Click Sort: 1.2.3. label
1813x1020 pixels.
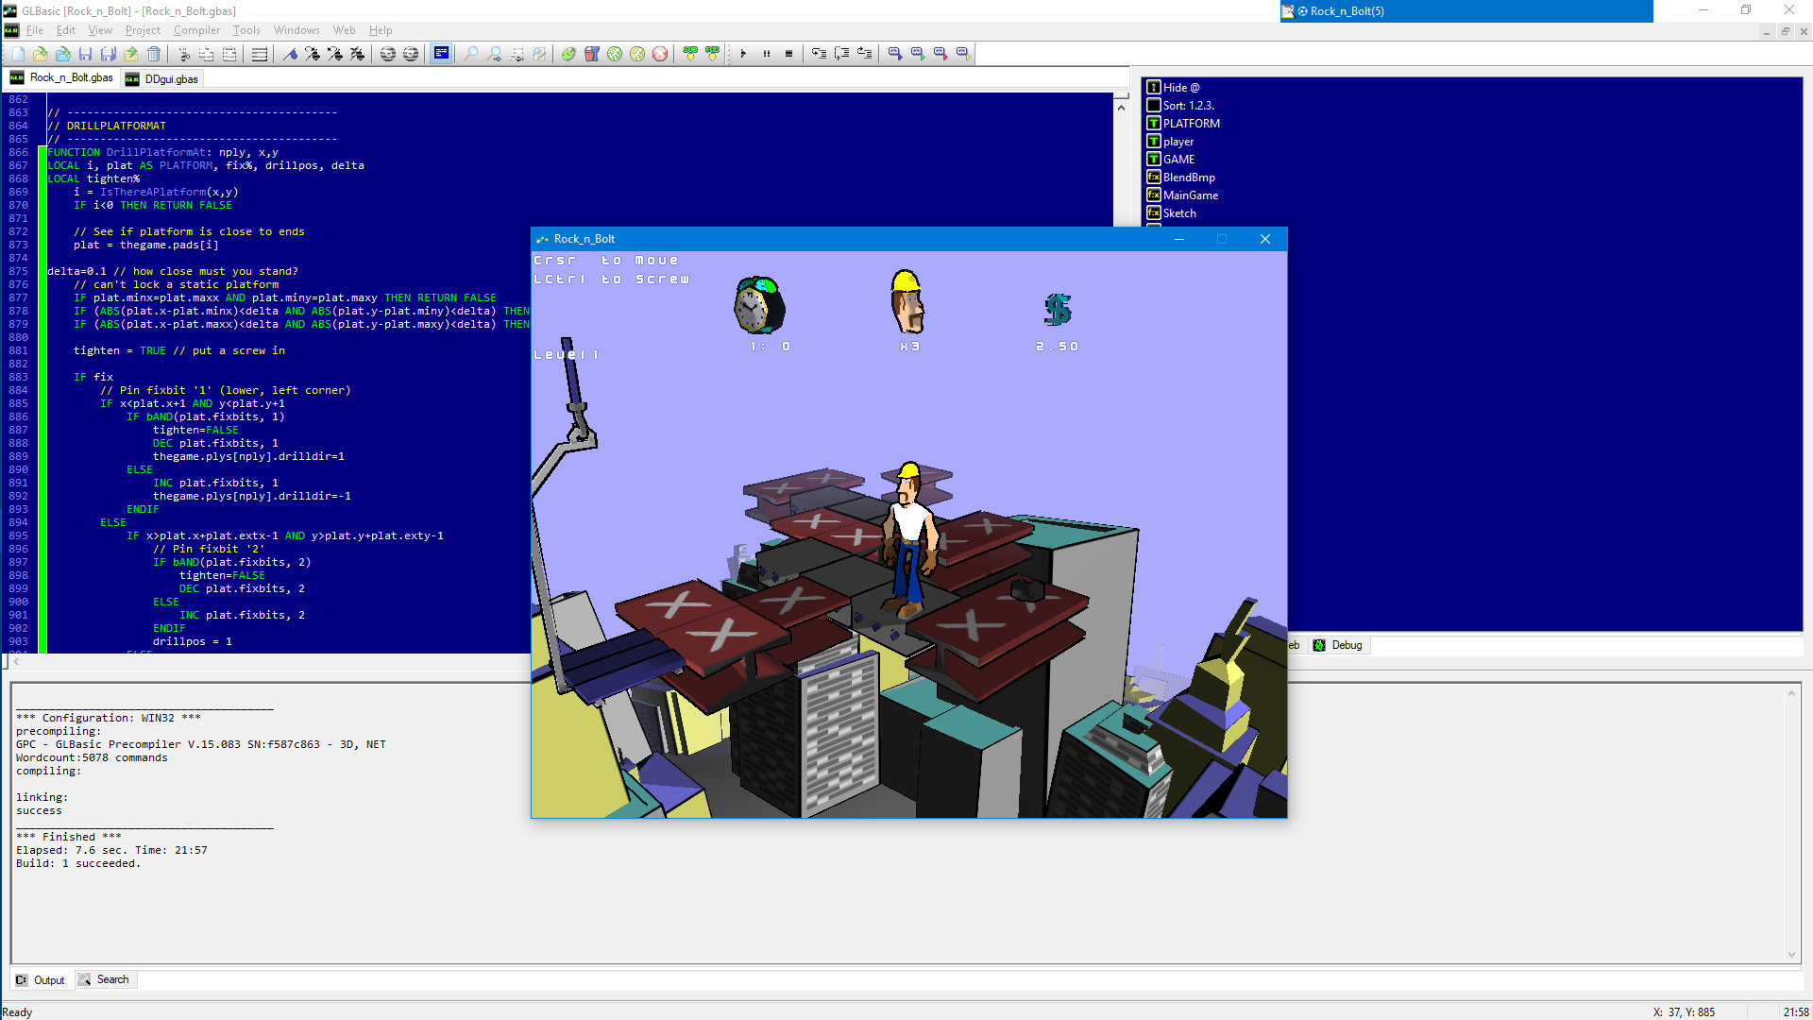[x=1188, y=105]
